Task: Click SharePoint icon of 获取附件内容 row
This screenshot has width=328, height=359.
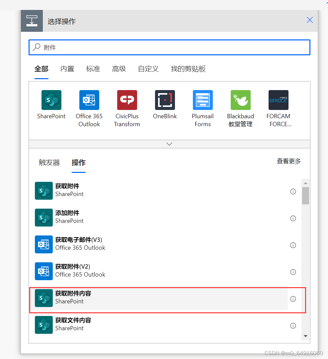Action: [x=44, y=298]
